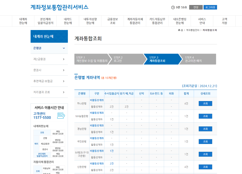Expand 처리결과 조회 sidebar chevron
The height and width of the screenshot is (174, 242).
[x=64, y=92]
